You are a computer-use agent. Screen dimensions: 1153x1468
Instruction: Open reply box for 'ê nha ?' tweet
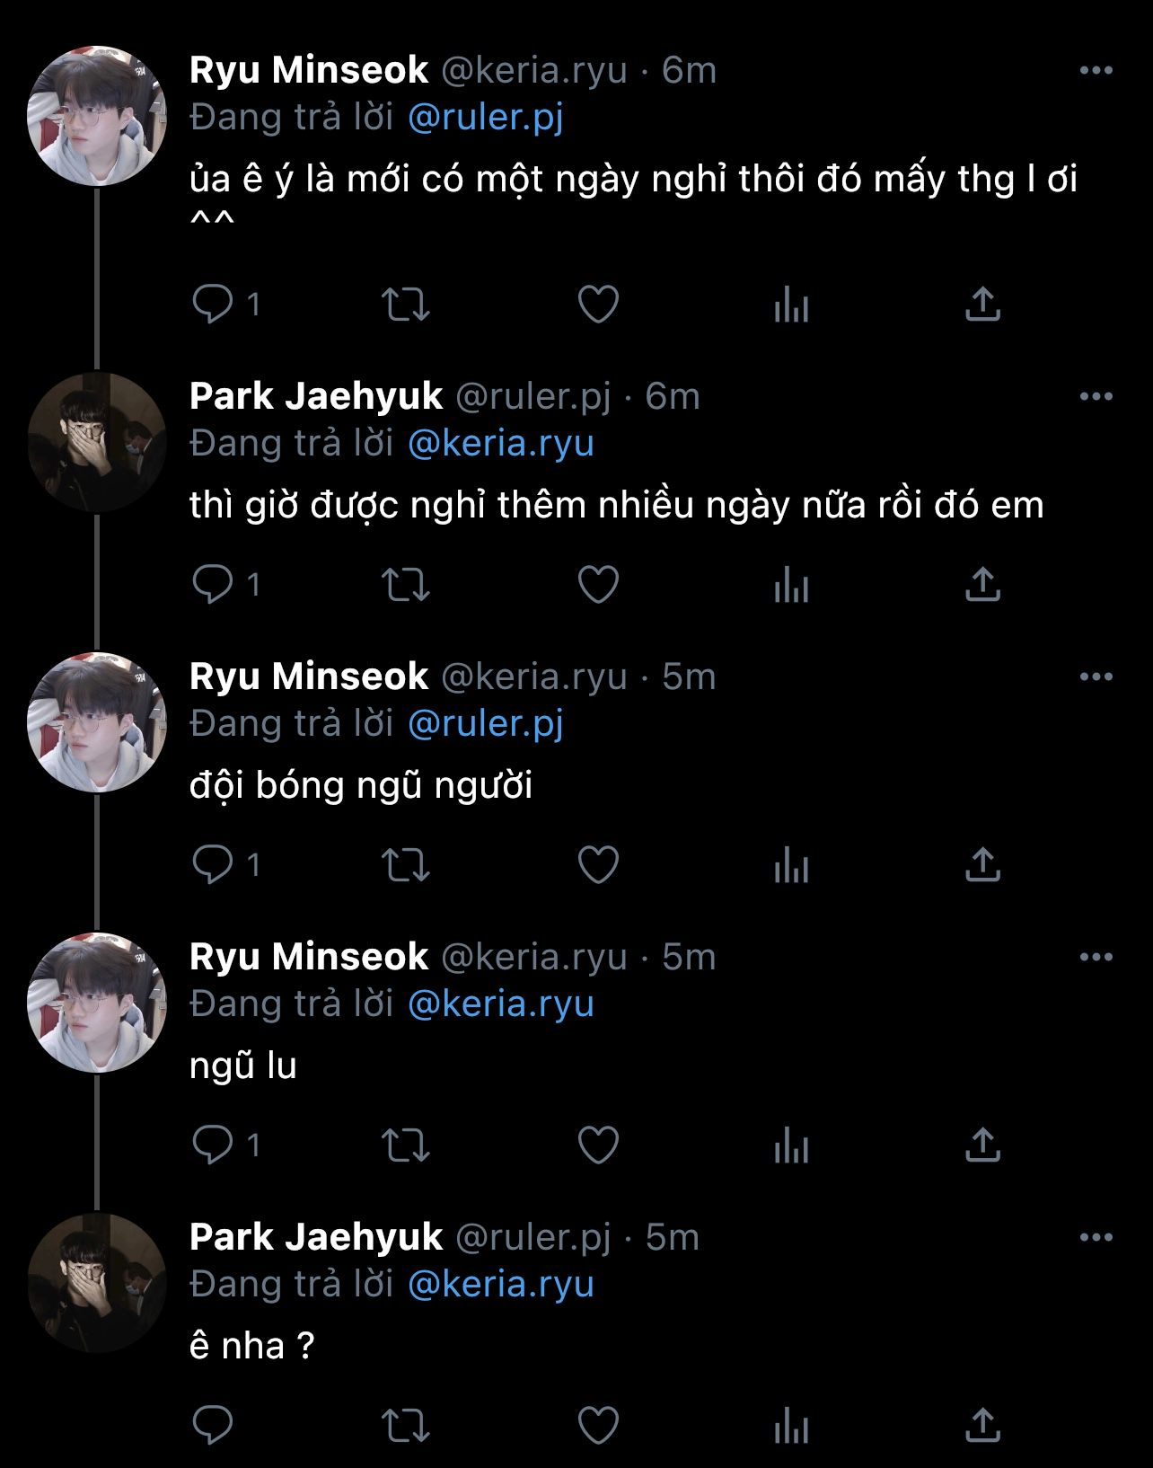213,1425
